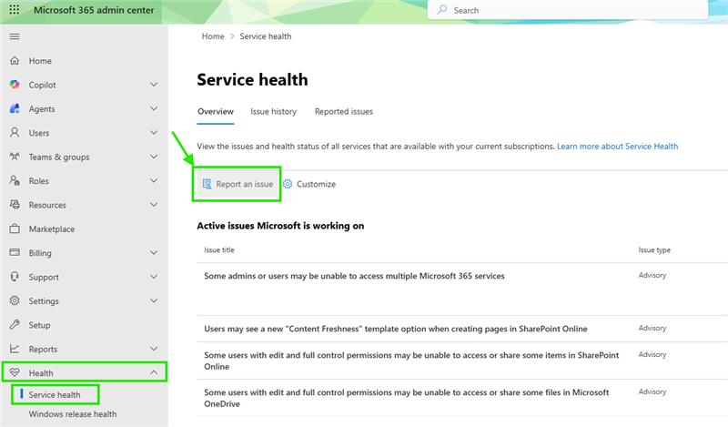This screenshot has width=728, height=427.
Task: Click the Settings gear icon in sidebar
Action: pos(15,300)
